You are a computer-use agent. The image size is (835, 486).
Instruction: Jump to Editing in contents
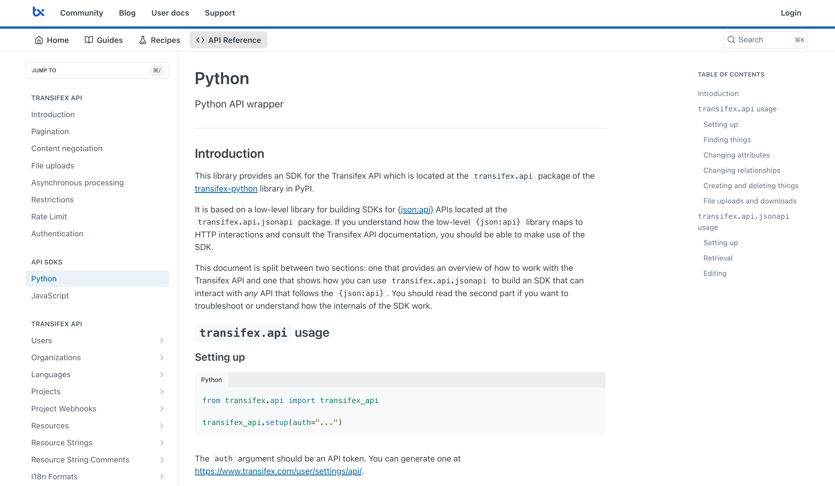[715, 273]
